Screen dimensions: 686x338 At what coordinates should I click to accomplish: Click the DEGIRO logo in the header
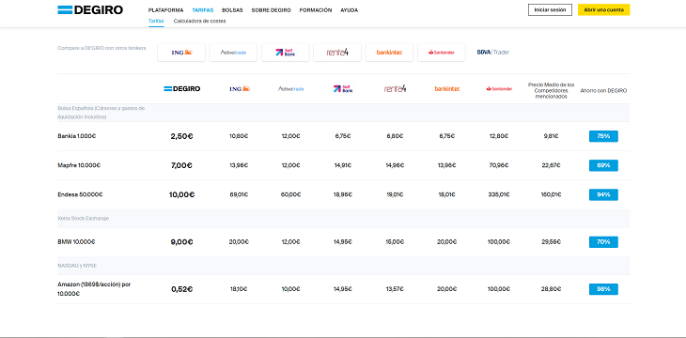90,9
